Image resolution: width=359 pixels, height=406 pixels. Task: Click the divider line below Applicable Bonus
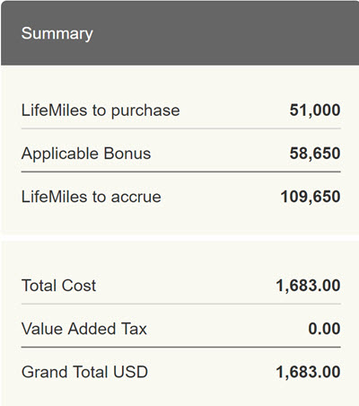[x=181, y=172]
